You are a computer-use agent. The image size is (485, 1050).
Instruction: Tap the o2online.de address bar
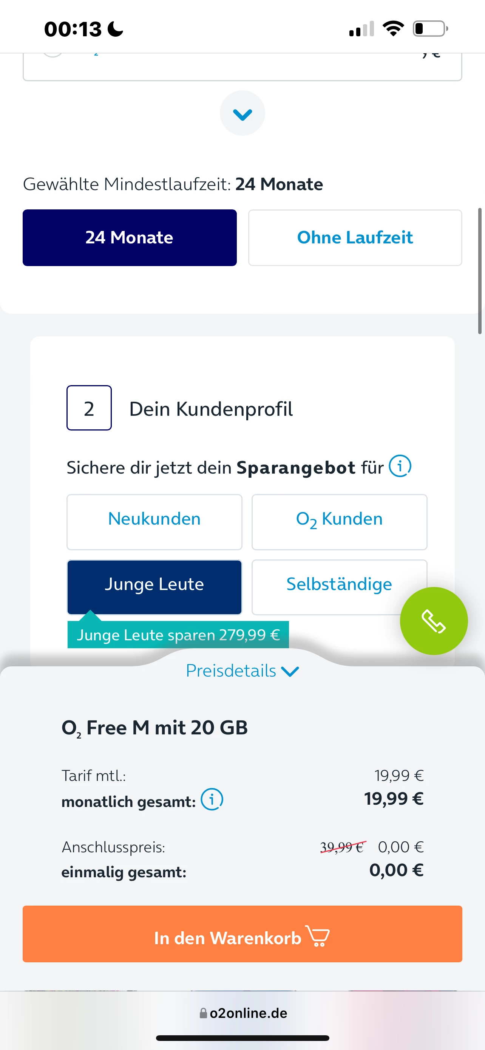tap(243, 1013)
